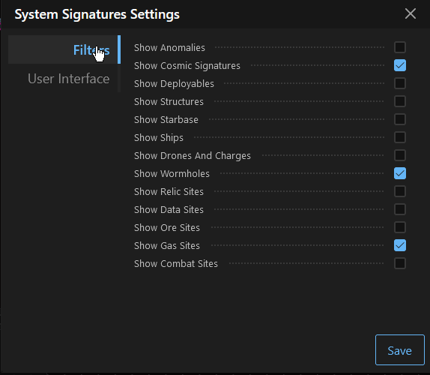
Task: Switch to the User Interface tab
Action: [x=69, y=79]
